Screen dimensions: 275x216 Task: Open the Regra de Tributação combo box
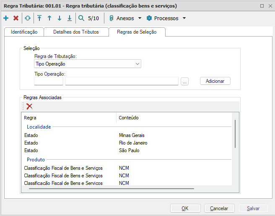tap(88, 64)
